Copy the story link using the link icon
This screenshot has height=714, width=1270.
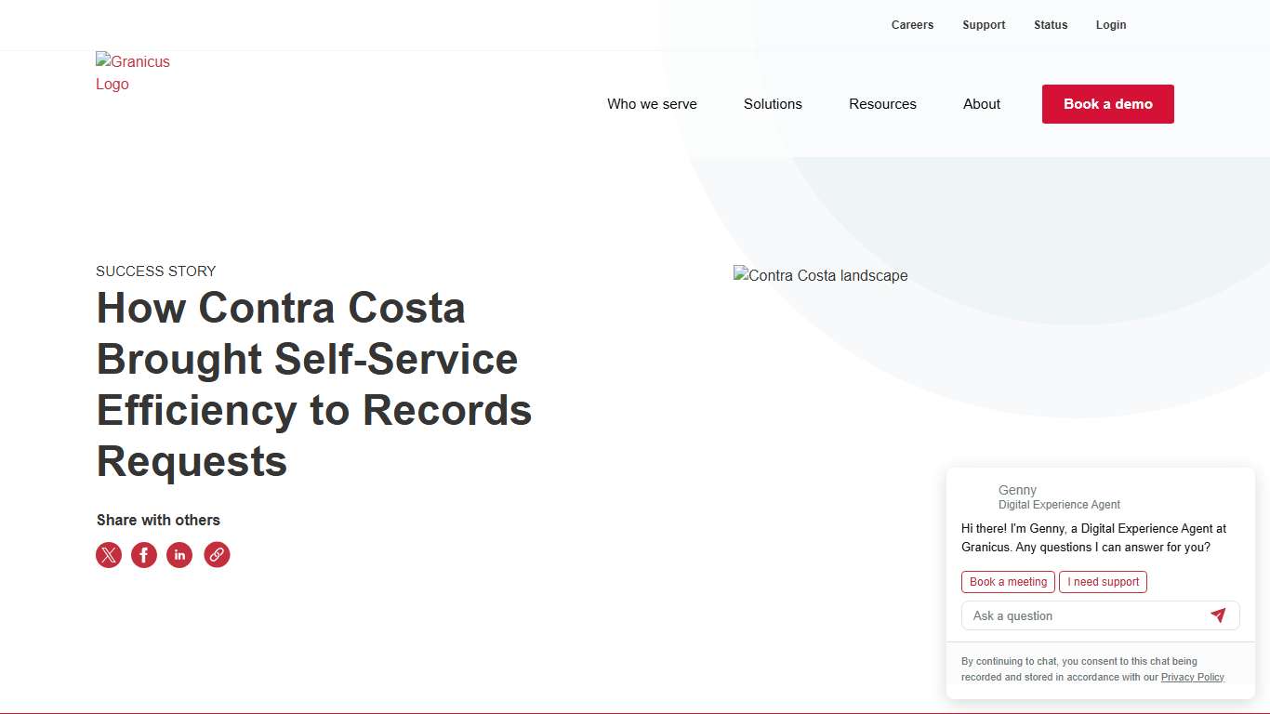point(217,555)
